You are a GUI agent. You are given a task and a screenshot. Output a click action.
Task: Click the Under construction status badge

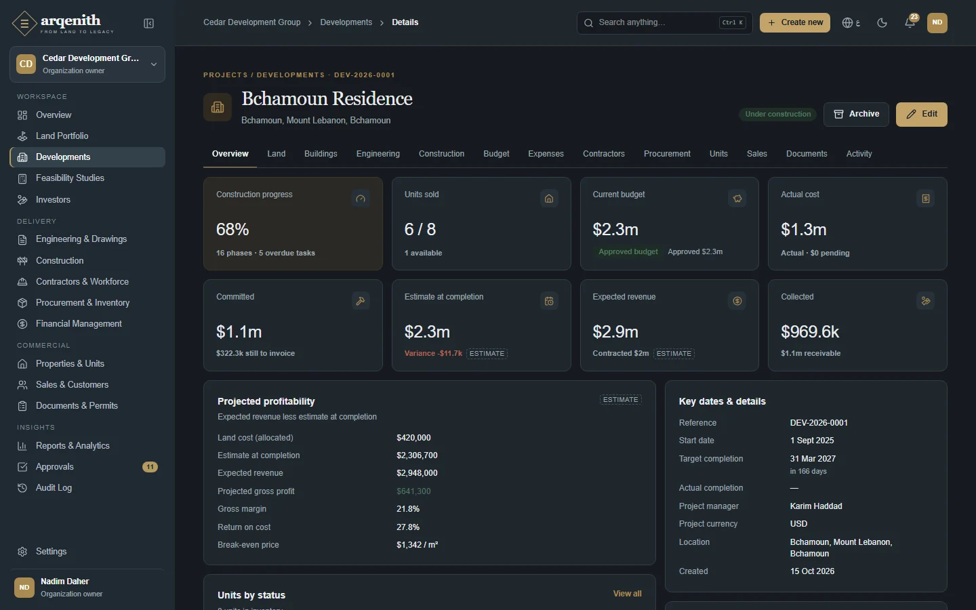click(778, 115)
